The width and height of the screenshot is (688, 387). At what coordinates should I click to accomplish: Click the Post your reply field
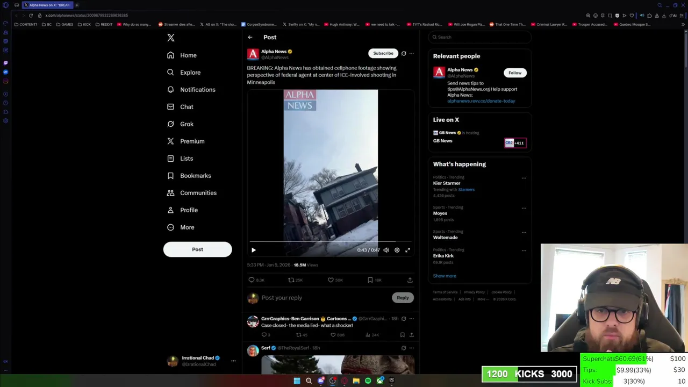point(325,298)
